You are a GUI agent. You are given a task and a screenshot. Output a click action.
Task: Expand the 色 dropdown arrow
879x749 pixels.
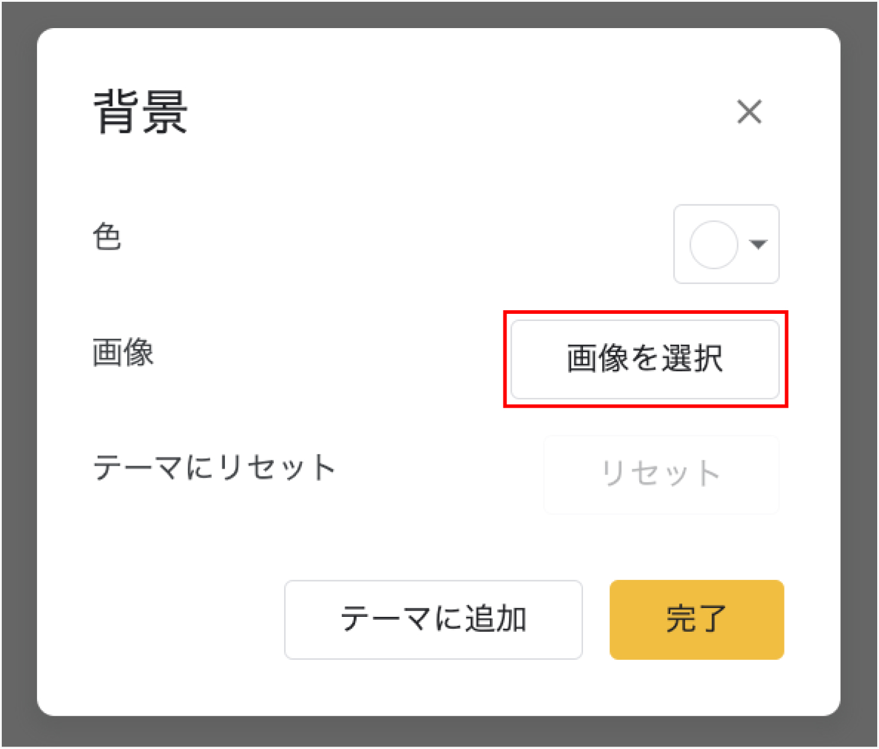pos(758,244)
